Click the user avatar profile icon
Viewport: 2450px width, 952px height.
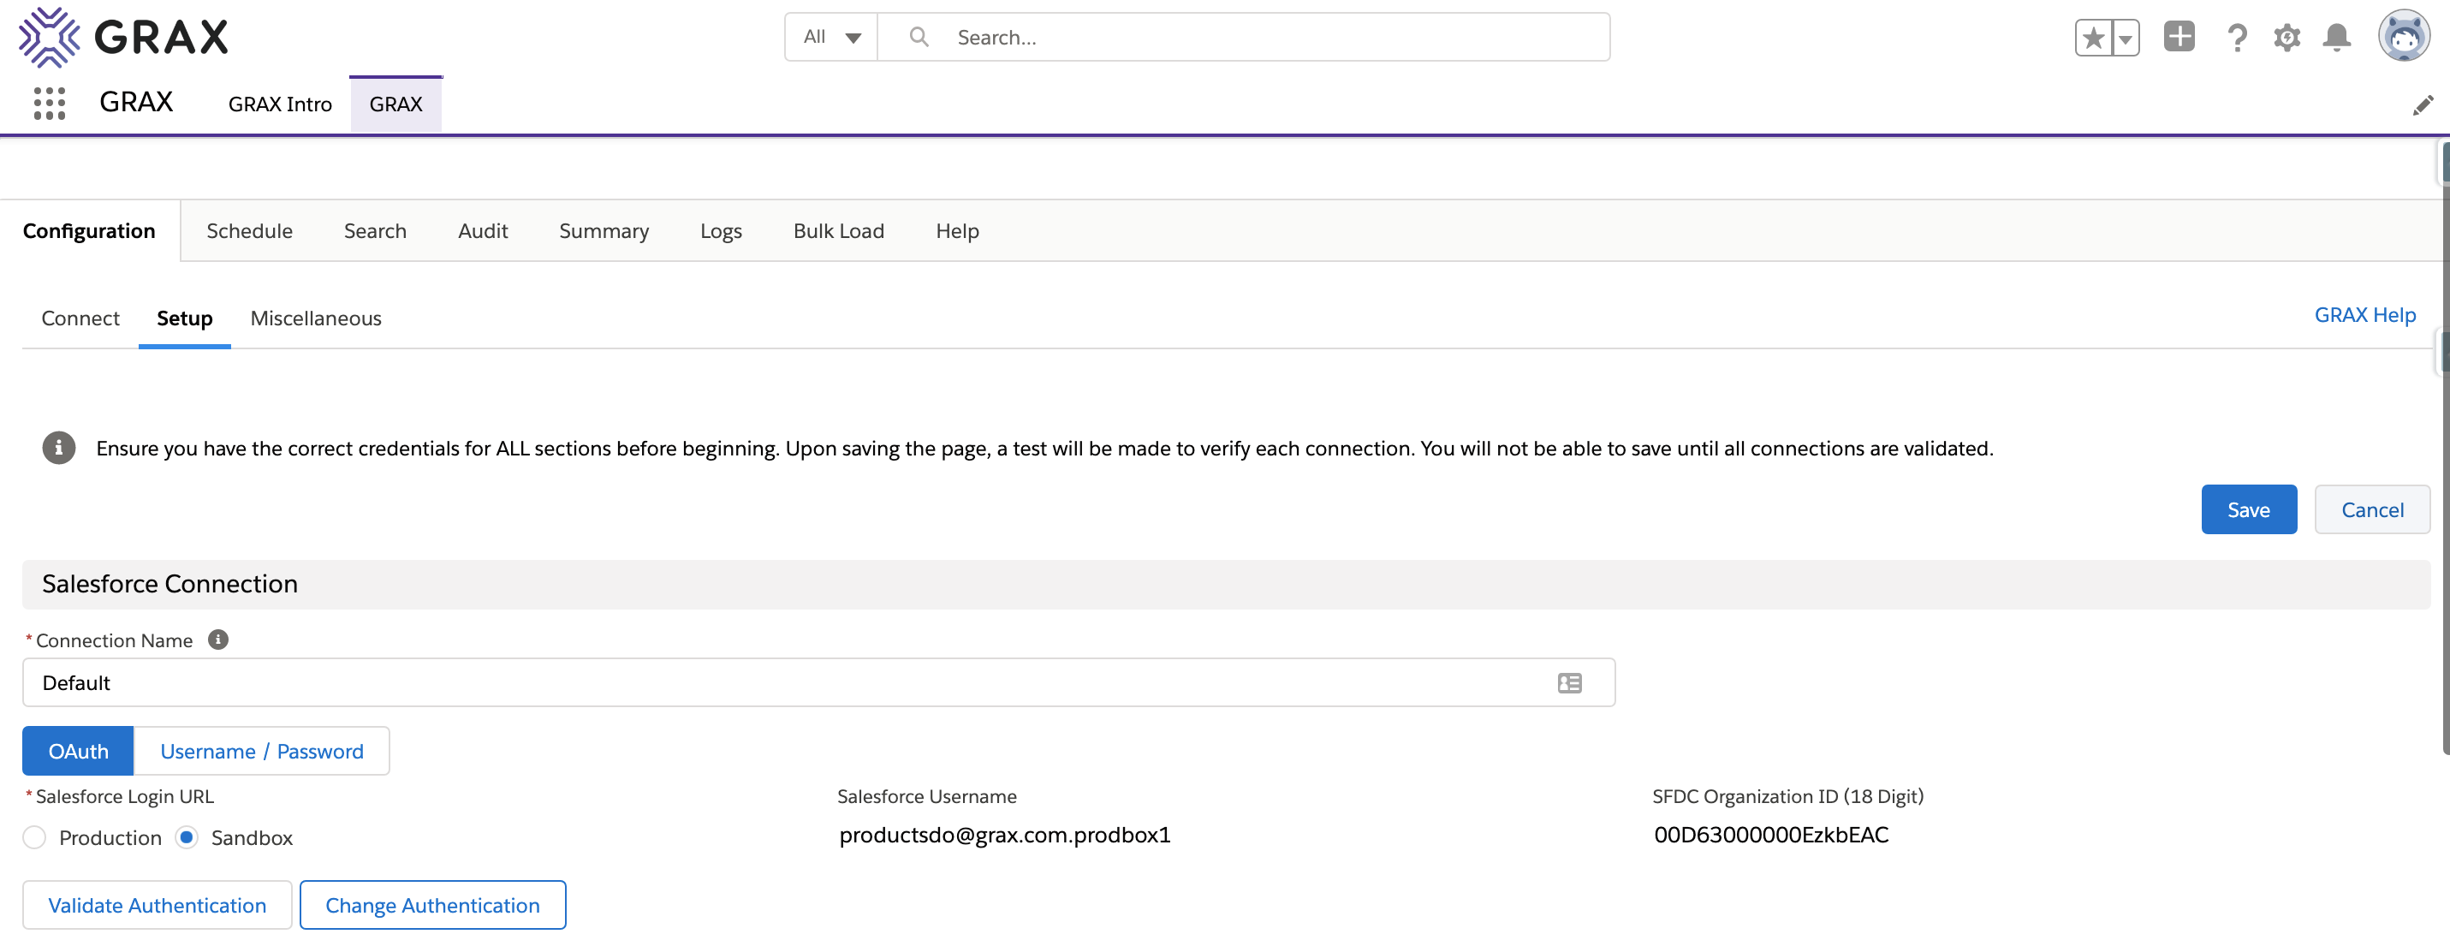2404,36
